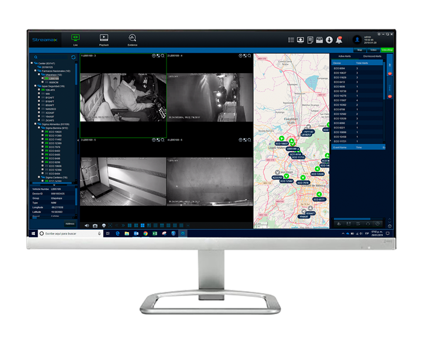Screen dimensions: 422x337
Task: Sort by the Total Alerts column header
Action: coord(369,63)
